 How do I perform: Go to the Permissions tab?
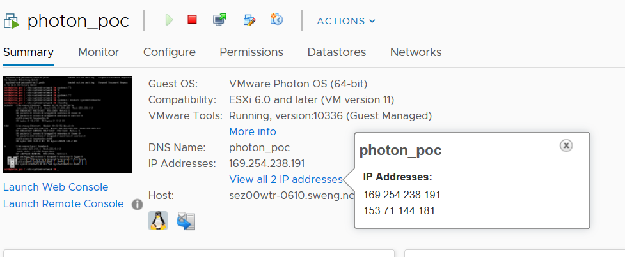coord(251,52)
